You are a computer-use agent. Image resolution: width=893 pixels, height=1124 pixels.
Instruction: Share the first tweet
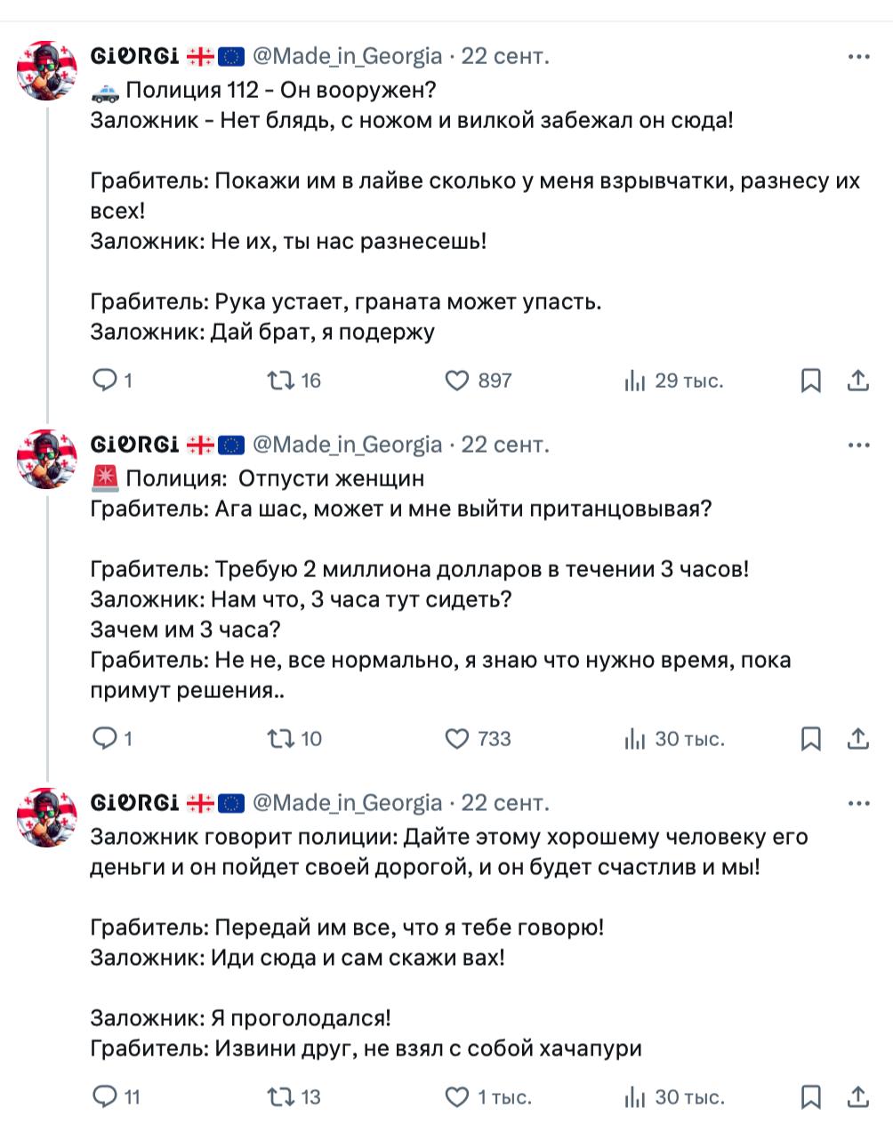coord(857,381)
